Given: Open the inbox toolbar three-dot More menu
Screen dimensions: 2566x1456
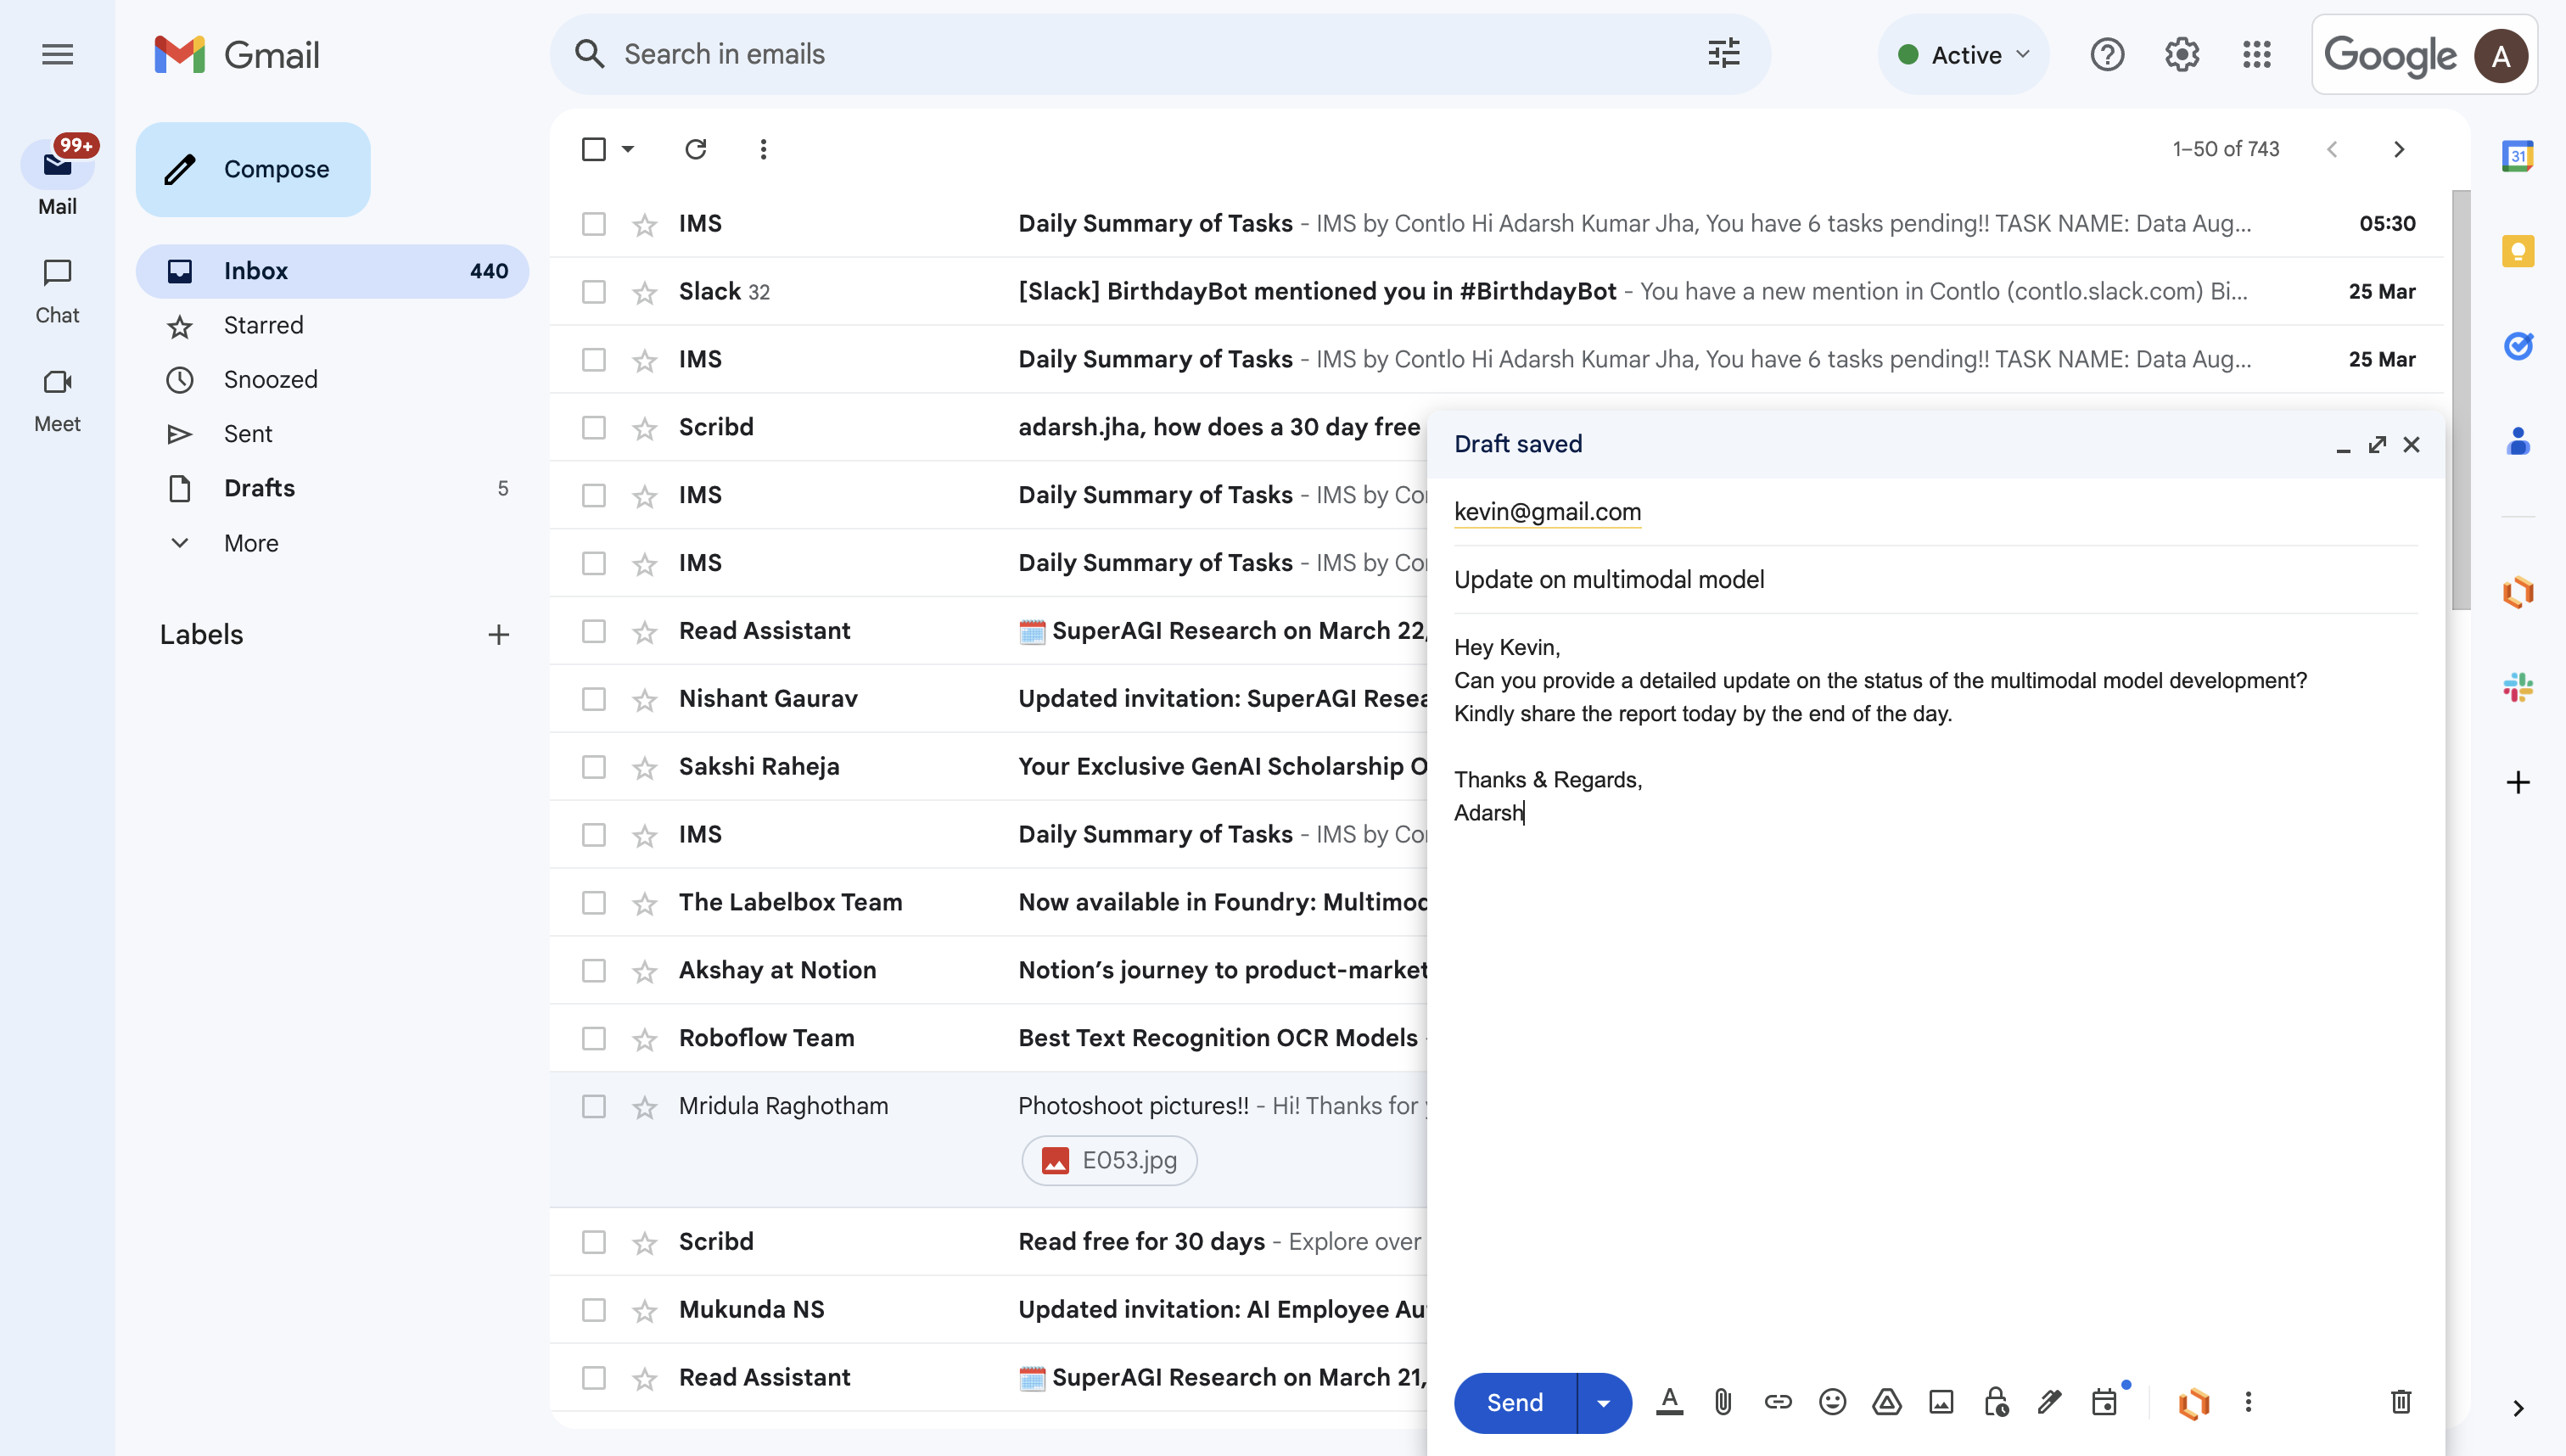Looking at the screenshot, I should point(763,149).
